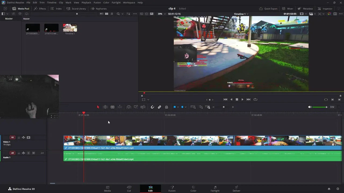The height and width of the screenshot is (193, 344).
Task: Open the Timeline 1 name dropdown
Action: (241, 14)
